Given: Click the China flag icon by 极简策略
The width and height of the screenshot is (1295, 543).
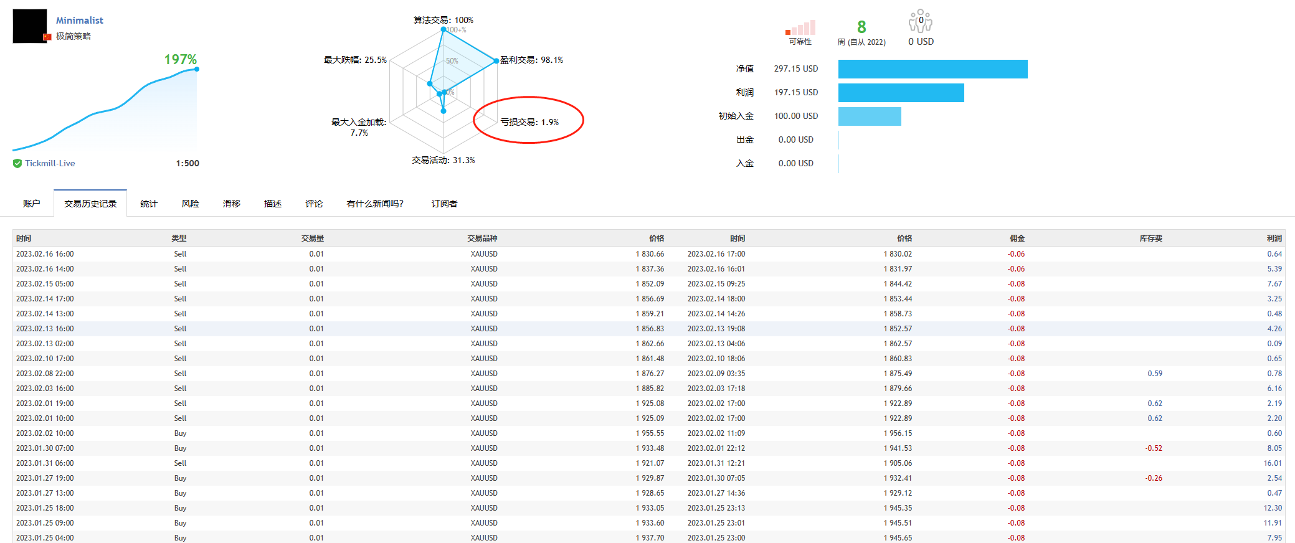Looking at the screenshot, I should [47, 37].
